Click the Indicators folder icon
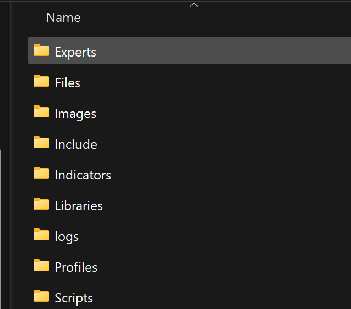351x309 pixels. (x=41, y=173)
